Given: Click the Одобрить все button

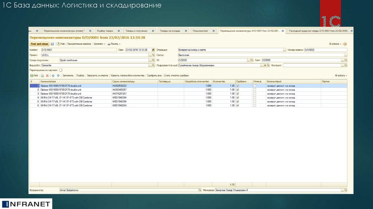Looking at the screenshot, I should click(154, 75).
